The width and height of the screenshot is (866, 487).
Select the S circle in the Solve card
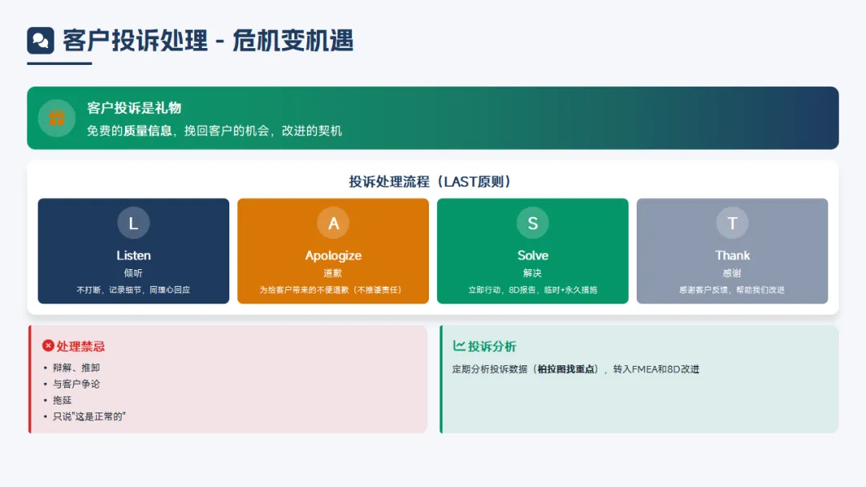[x=532, y=223]
